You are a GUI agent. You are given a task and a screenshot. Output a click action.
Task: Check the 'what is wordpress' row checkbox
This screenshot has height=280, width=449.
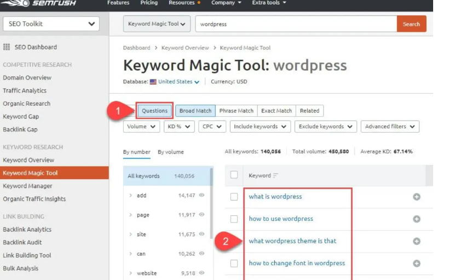234,197
